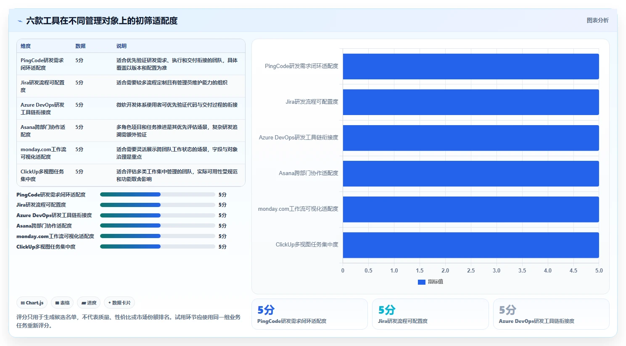Click the 图表分析 label in header
The height and width of the screenshot is (346, 626).
coord(597,20)
